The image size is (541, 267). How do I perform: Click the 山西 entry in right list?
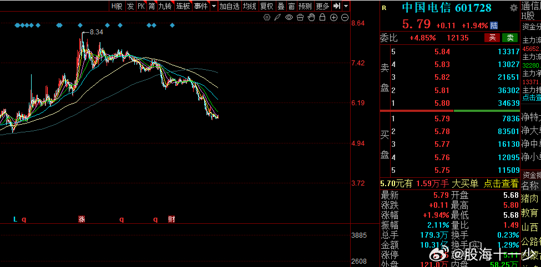pos(529,227)
